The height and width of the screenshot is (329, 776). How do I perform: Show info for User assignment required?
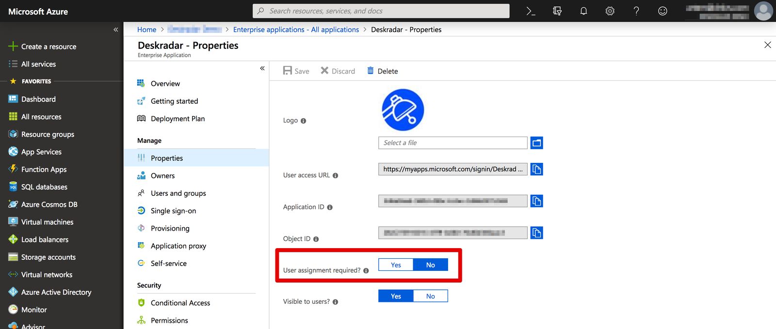click(x=366, y=270)
